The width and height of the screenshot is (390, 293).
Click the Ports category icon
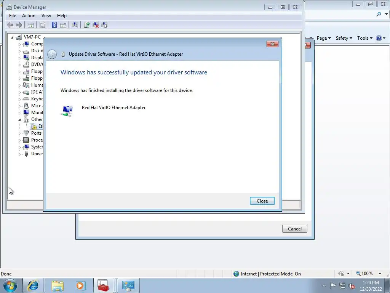point(26,133)
